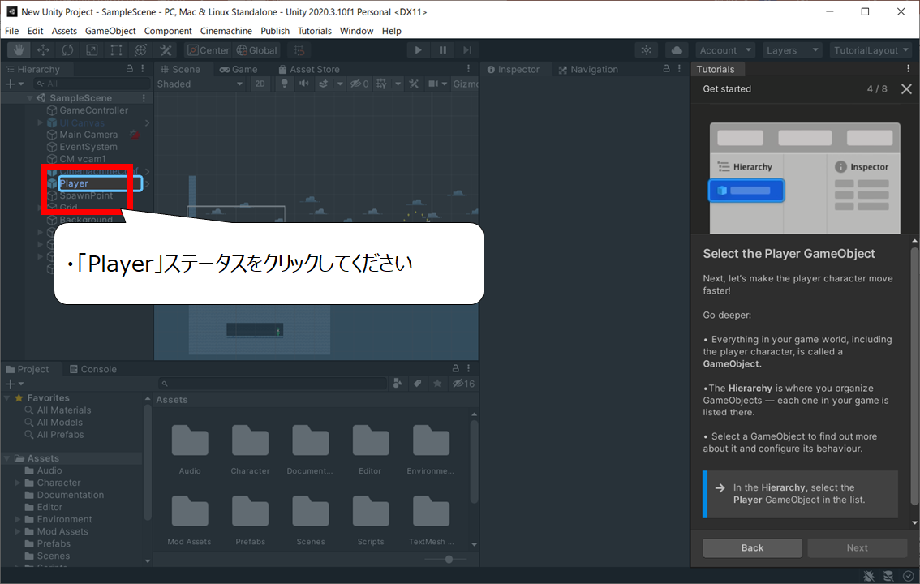Expand the Character folder in Project tree
Viewport: 920px width, 584px height.
pyautogui.click(x=18, y=483)
